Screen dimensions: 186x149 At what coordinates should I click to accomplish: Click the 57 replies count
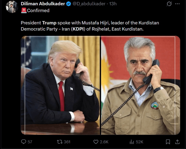coord(30,142)
